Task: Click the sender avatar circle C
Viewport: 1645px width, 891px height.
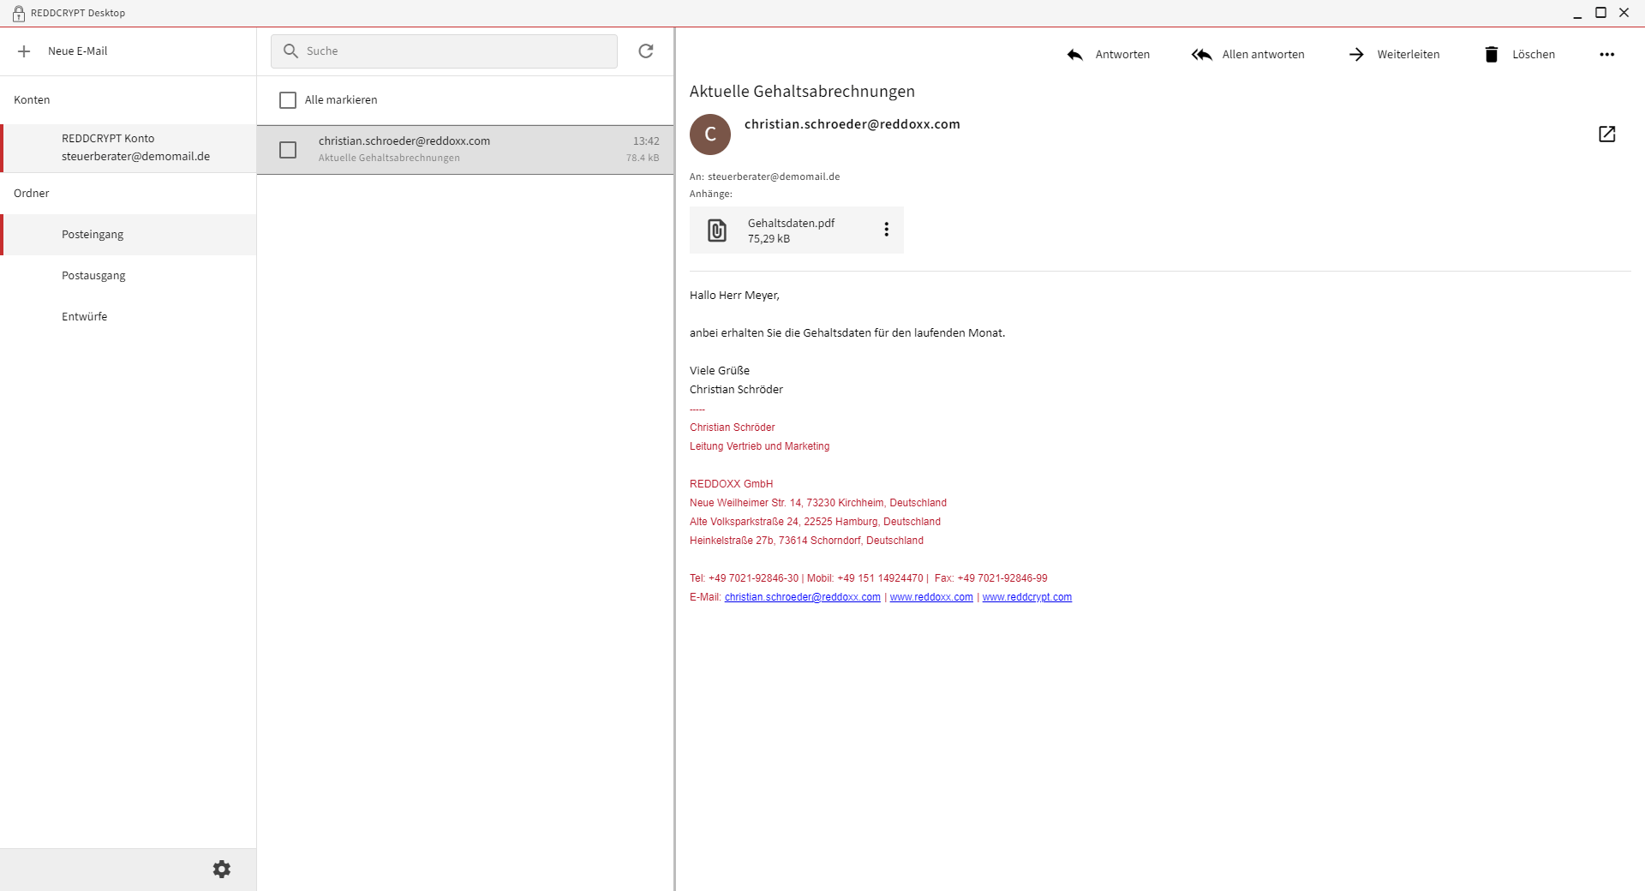Action: click(x=710, y=135)
